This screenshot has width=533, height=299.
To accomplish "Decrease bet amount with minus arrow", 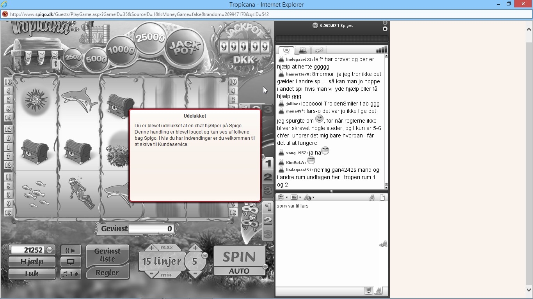I will coord(195,274).
